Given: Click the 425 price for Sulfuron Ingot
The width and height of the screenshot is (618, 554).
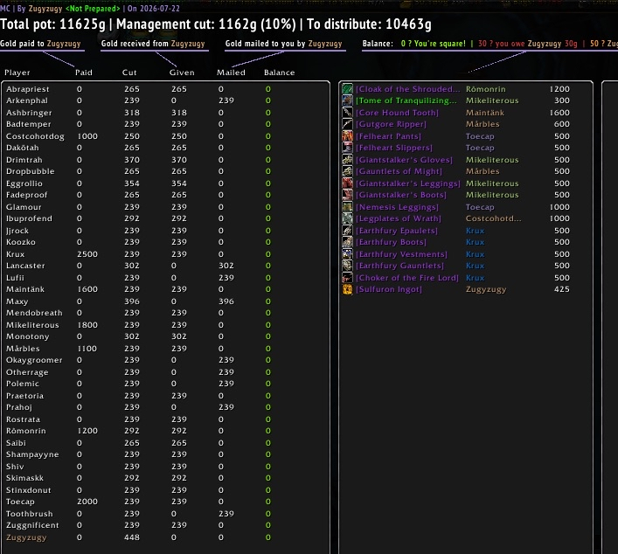Looking at the screenshot, I should click(x=562, y=289).
